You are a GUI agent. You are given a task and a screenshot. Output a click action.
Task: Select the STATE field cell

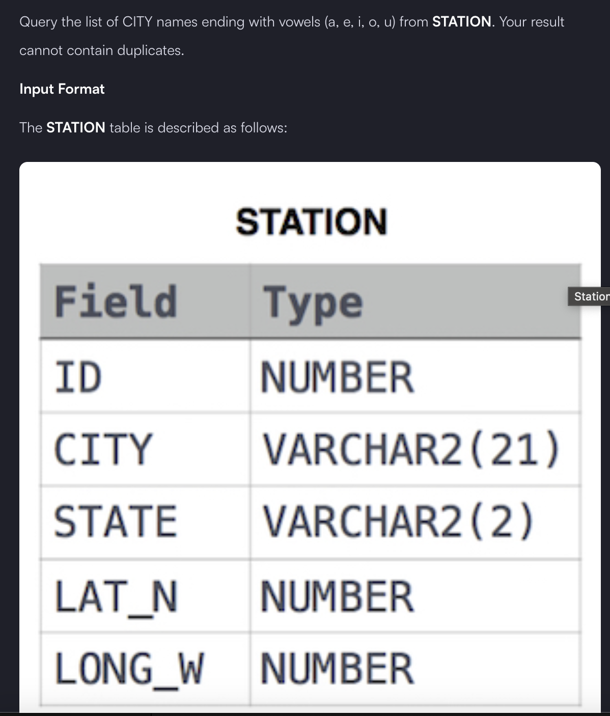(145, 522)
